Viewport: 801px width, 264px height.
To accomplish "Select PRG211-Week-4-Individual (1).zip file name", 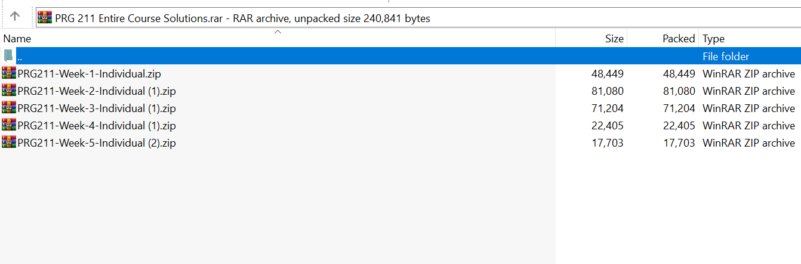I will click(x=97, y=126).
